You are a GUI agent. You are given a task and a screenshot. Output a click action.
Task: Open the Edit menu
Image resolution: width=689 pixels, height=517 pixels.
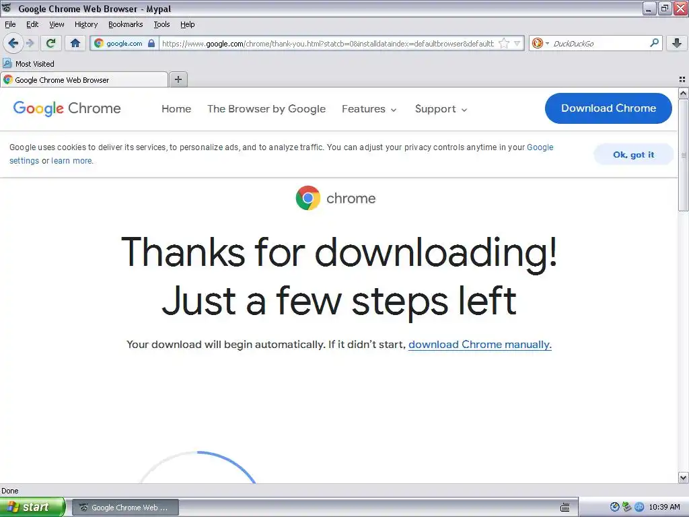32,24
